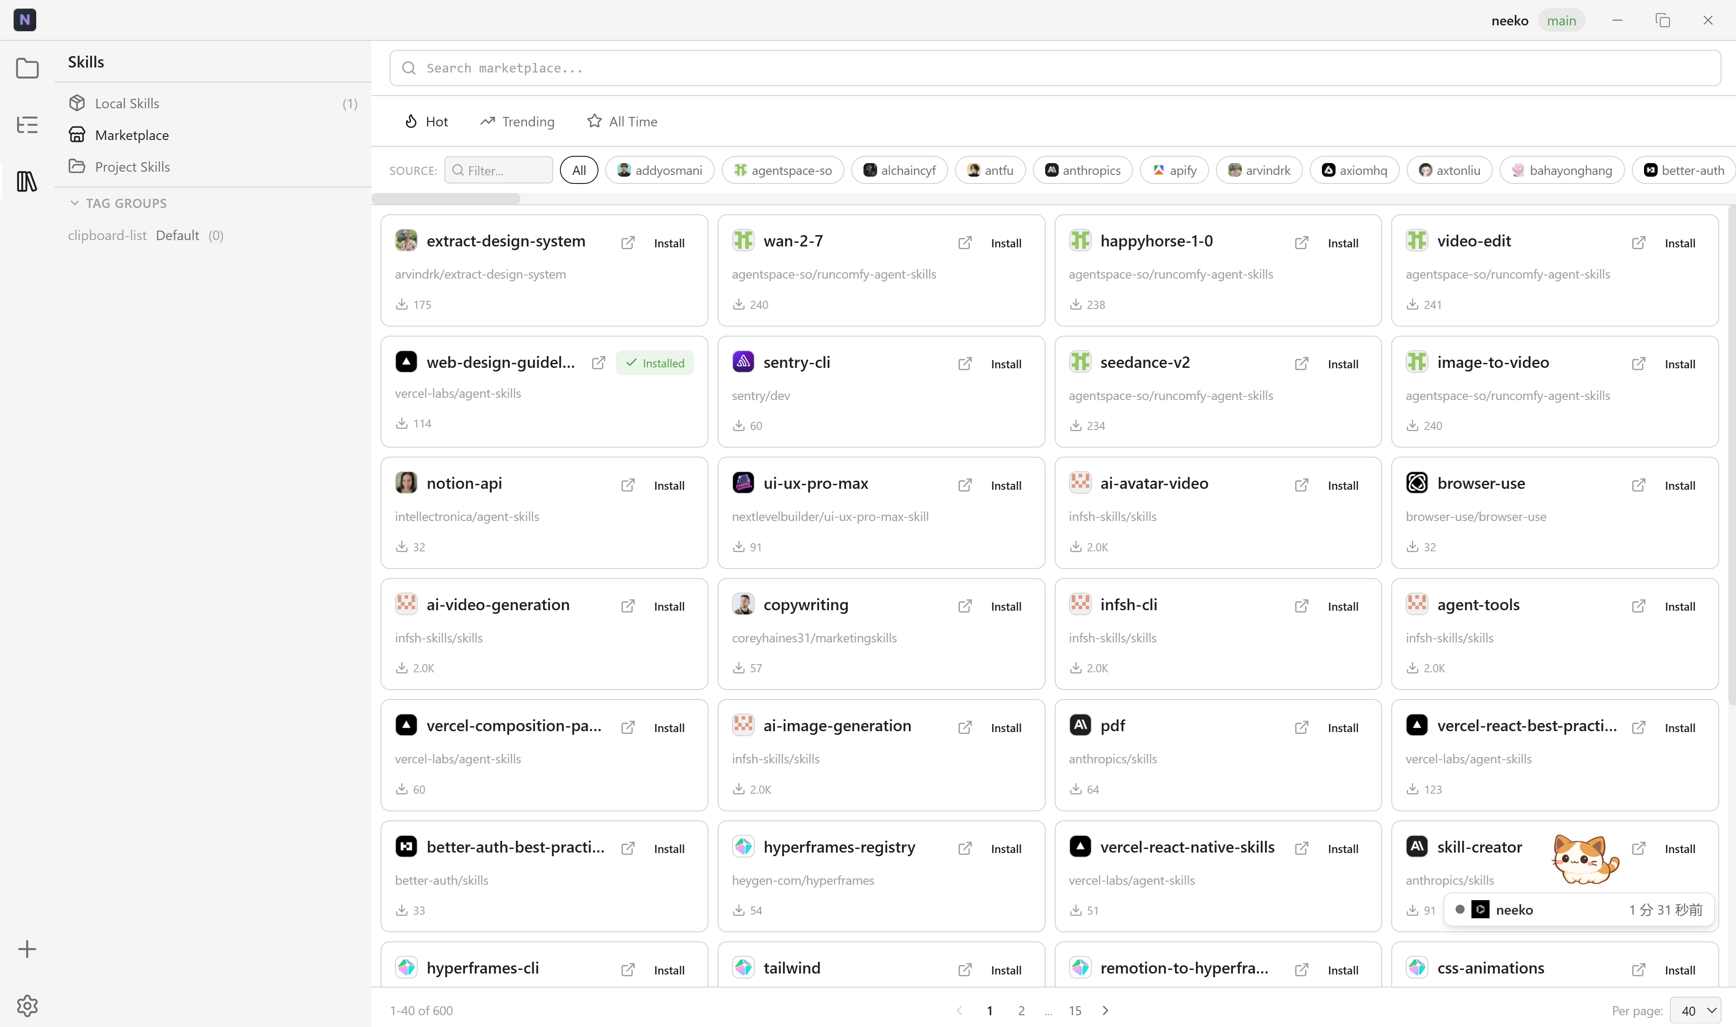Click the cat mascot sticker
Viewport: 1736px width, 1027px height.
click(1585, 859)
